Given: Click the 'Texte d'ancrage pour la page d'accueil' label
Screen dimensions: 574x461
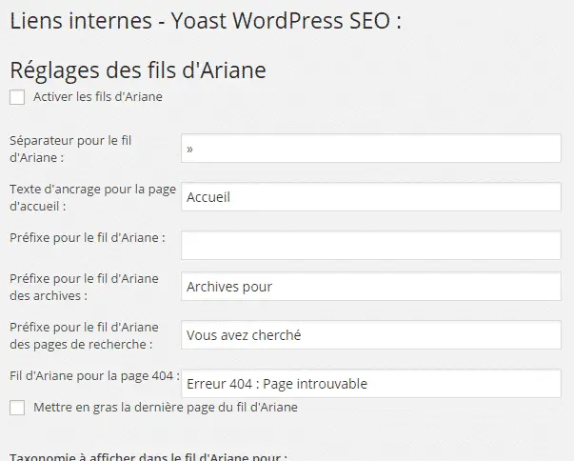Looking at the screenshot, I should tap(93, 197).
